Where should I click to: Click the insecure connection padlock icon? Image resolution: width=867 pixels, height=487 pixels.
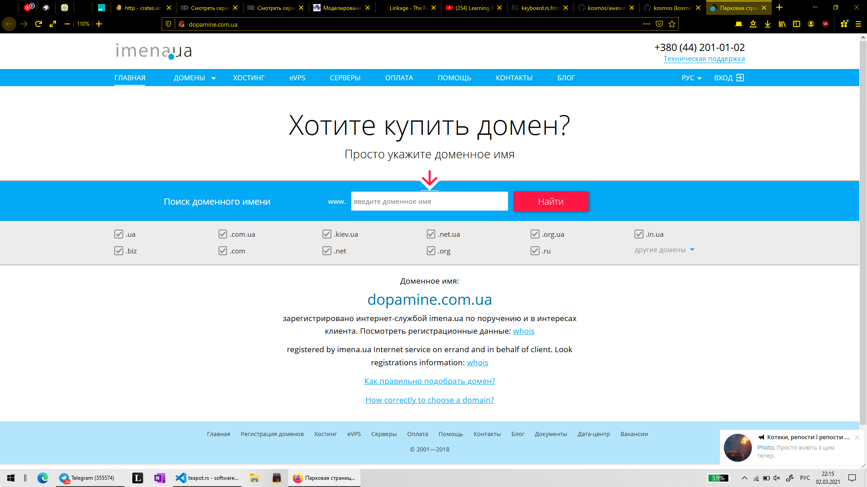tap(182, 24)
